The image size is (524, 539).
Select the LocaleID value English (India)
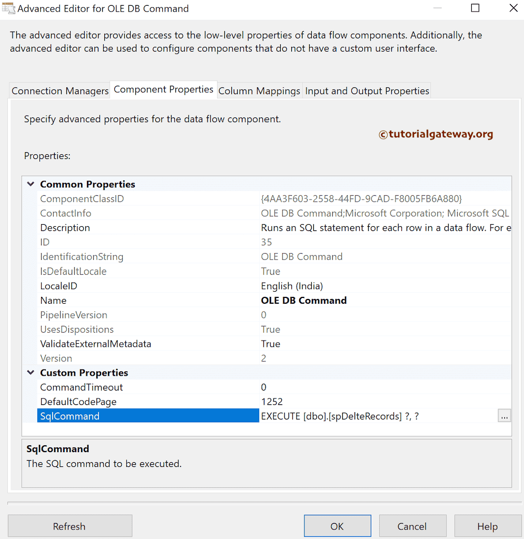pos(292,286)
